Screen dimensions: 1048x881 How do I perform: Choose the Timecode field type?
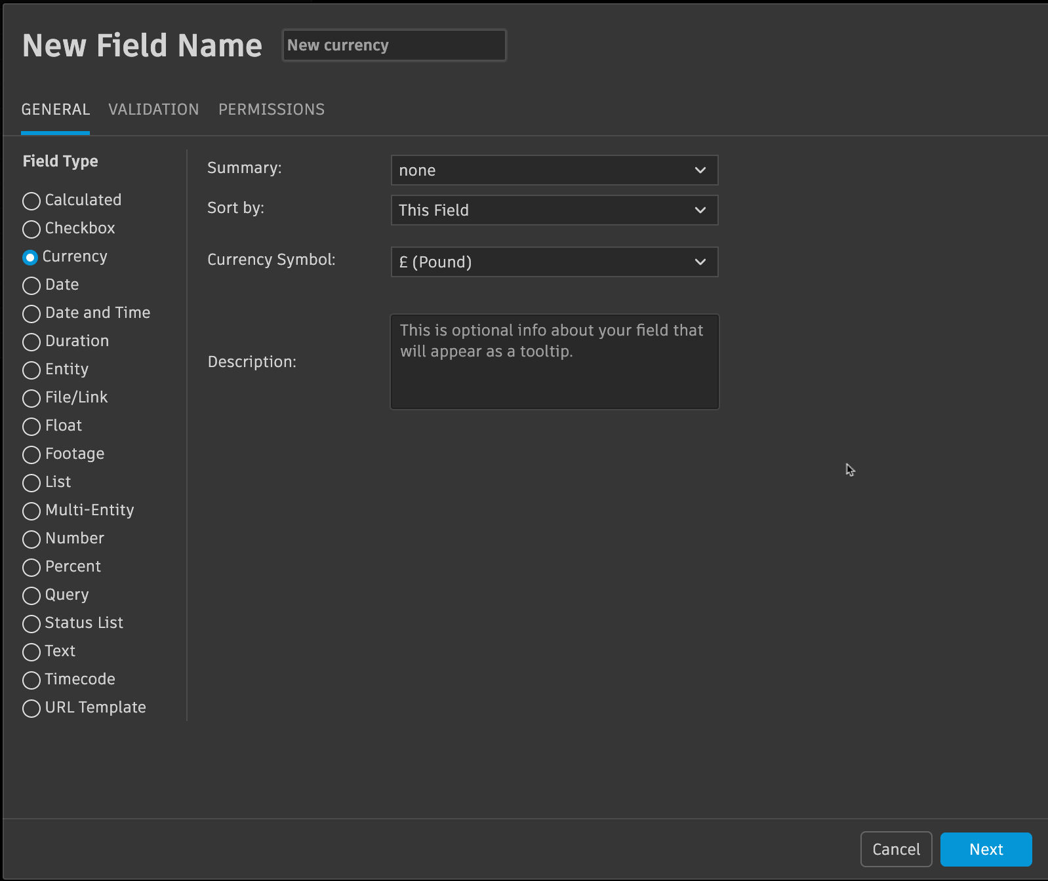pos(31,680)
